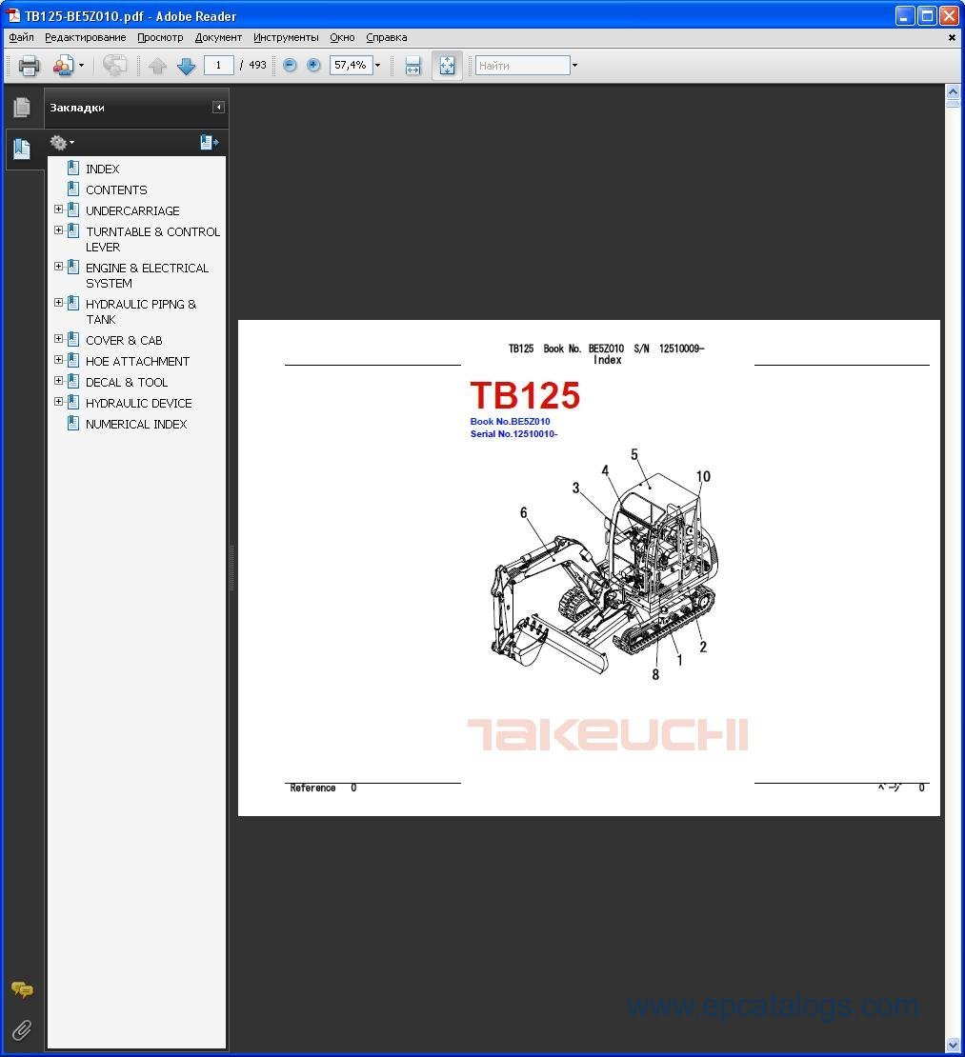Click the expand current bookmark icon
Image resolution: width=965 pixels, height=1057 pixels.
pyautogui.click(x=209, y=142)
